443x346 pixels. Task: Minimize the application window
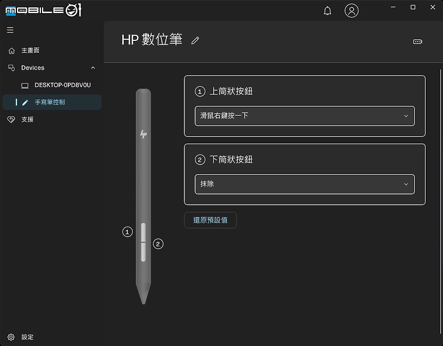(x=393, y=7)
